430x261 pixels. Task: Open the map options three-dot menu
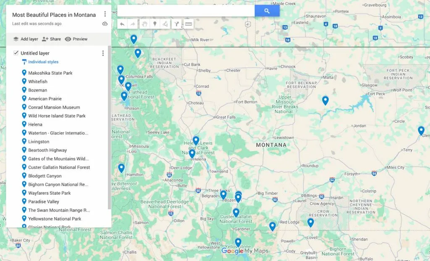105,14
